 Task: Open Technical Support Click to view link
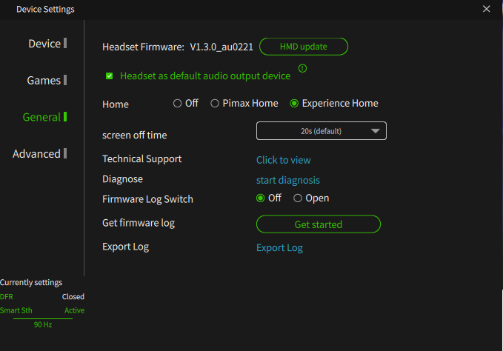[283, 160]
